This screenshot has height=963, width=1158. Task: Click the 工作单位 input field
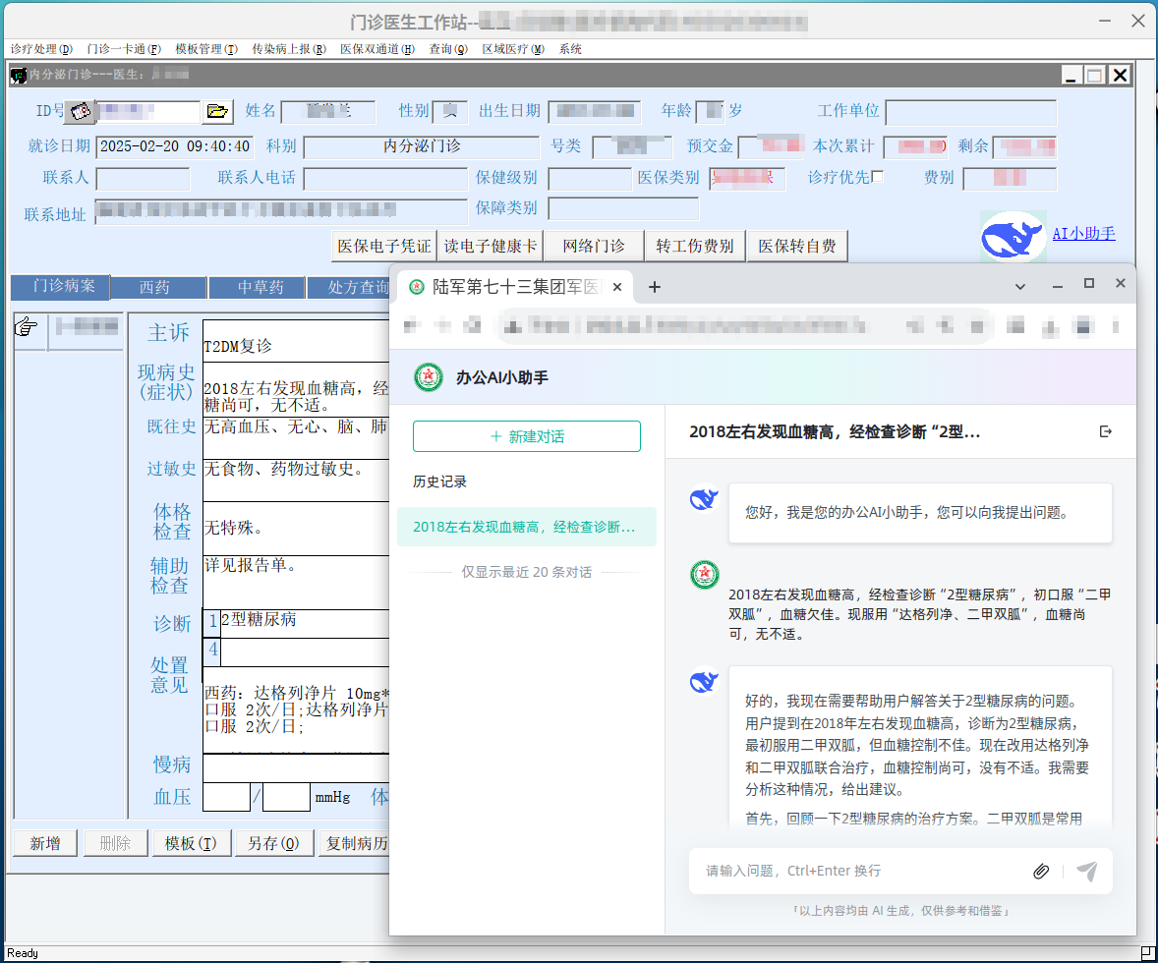coord(970,112)
